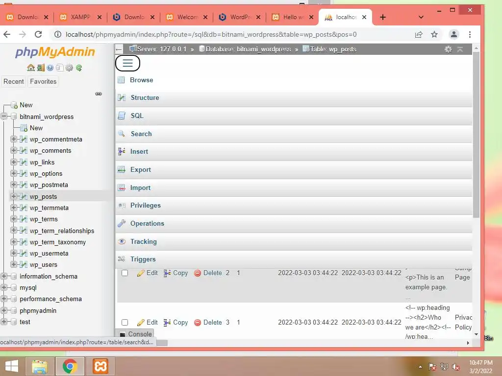Tick the checkbox for row with ID 2
Image resolution: width=502 pixels, height=376 pixels.
click(125, 273)
